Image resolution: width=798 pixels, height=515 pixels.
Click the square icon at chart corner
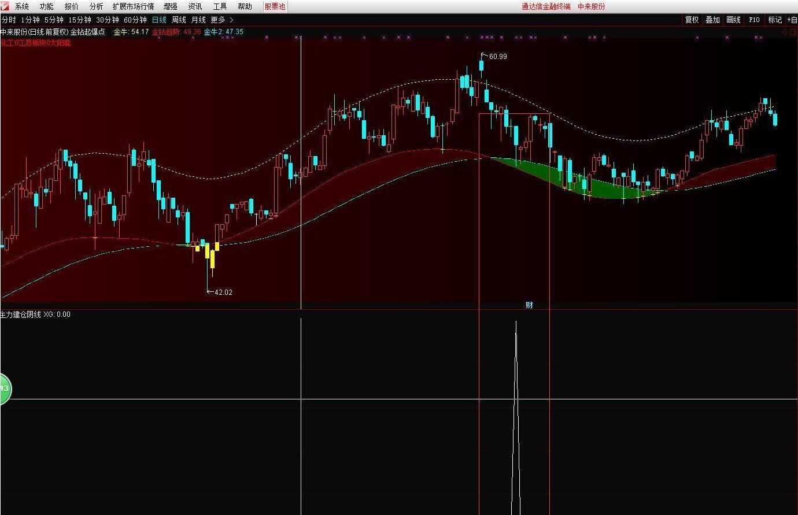793,32
